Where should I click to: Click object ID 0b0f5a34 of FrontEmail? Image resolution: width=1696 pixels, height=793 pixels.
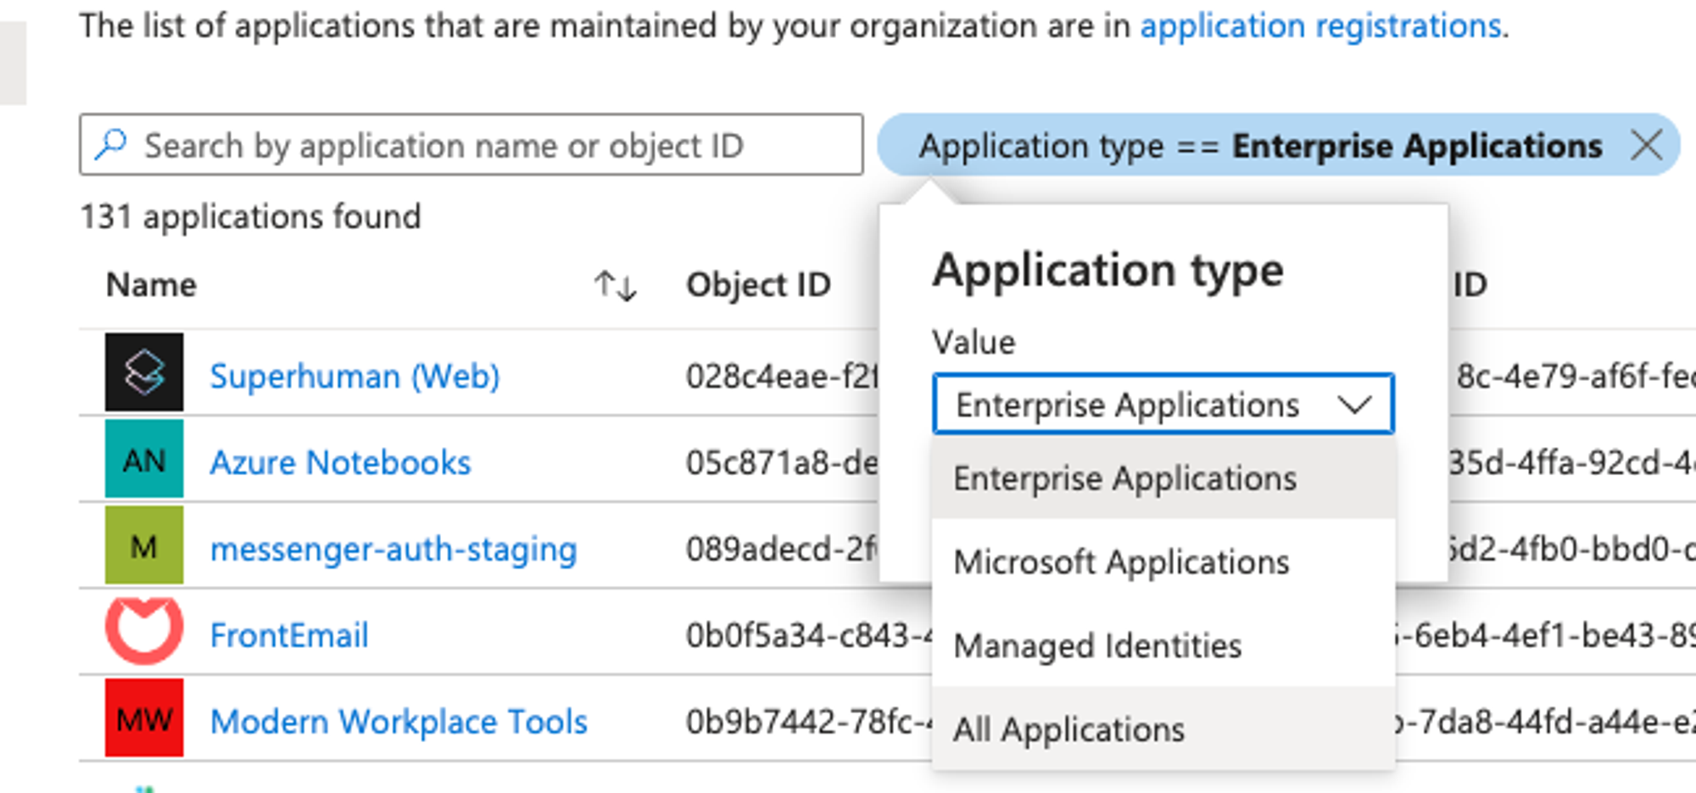[x=809, y=635]
